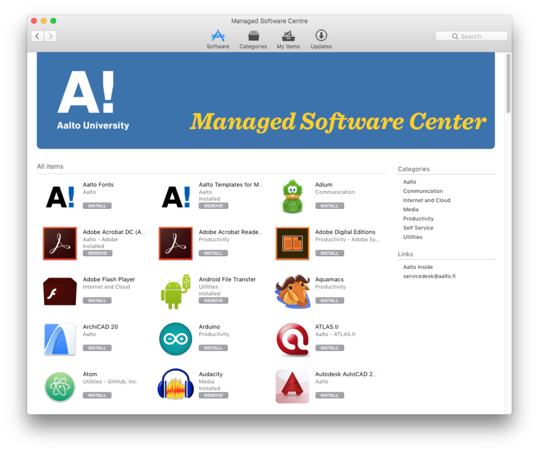Open the servicedesk@aalto.fi link
539x453 pixels.
[x=429, y=276]
